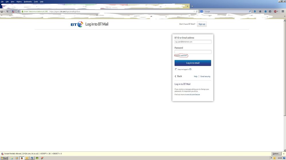Open the History menu
The height and width of the screenshot is (160, 286).
[19, 2]
